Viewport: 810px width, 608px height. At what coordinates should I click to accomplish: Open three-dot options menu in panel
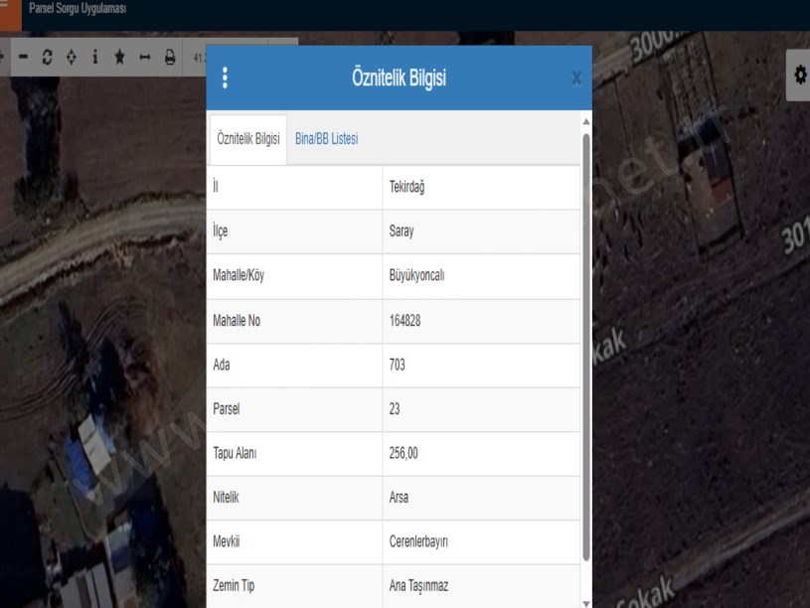225,78
